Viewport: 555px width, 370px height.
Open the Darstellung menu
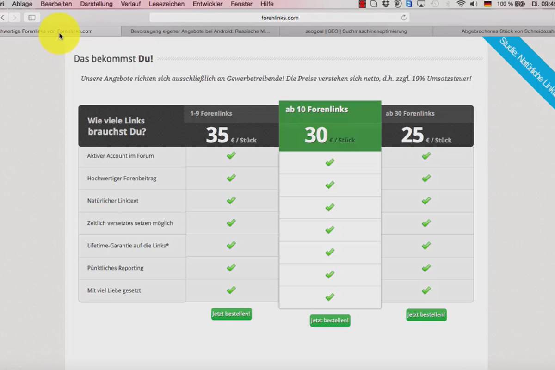(x=96, y=4)
